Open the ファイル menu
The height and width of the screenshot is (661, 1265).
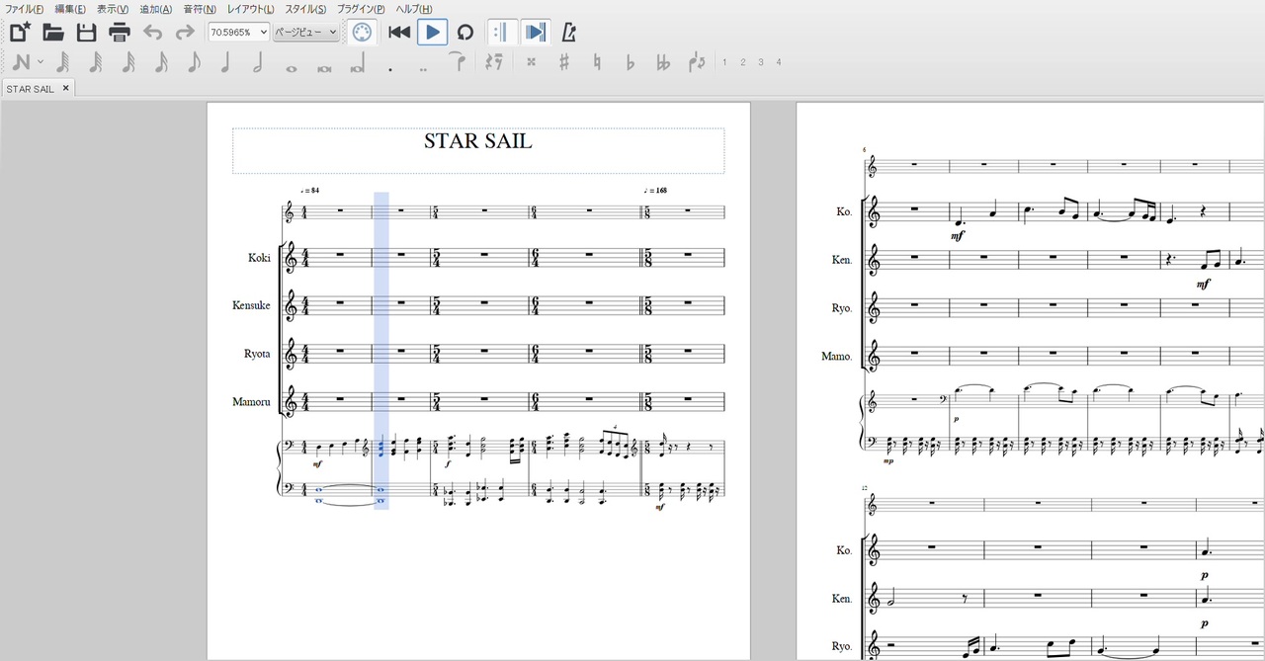[x=25, y=9]
